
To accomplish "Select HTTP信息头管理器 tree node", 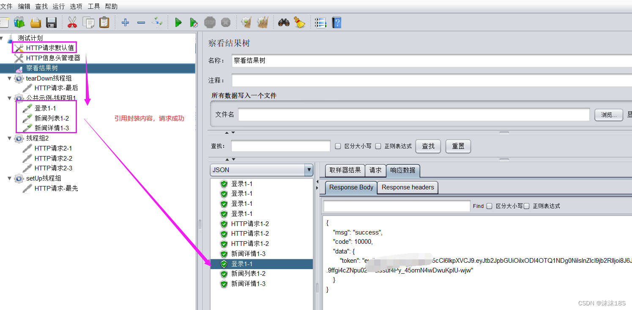I will [53, 58].
